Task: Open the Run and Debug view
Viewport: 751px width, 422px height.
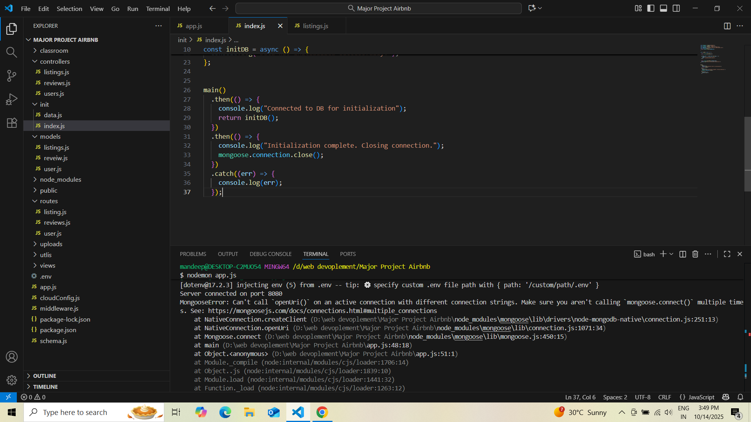Action: tap(12, 99)
